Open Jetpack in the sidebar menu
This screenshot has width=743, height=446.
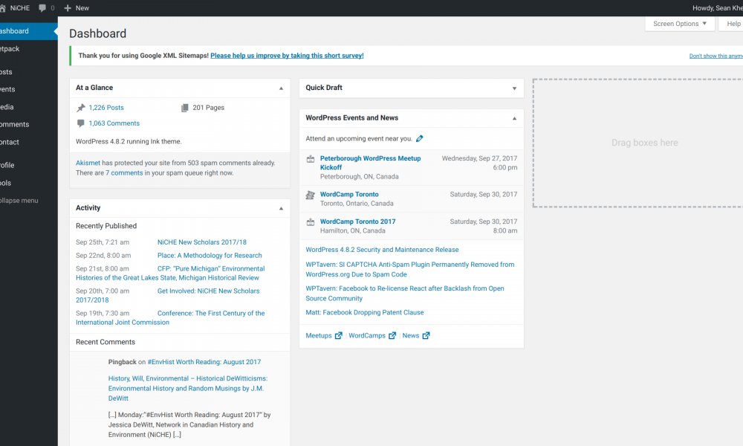tap(10, 49)
